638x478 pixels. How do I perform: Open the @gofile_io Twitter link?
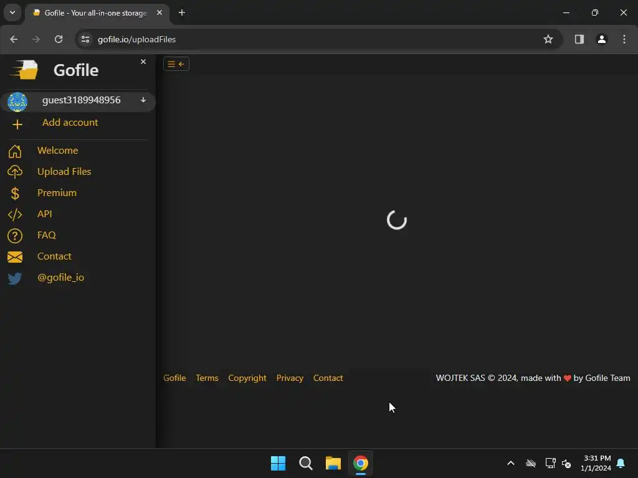[60, 277]
